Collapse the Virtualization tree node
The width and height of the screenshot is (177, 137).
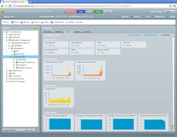9,49
